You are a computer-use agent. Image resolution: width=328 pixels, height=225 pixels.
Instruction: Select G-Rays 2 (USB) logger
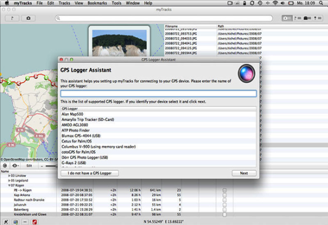(x=159, y=163)
